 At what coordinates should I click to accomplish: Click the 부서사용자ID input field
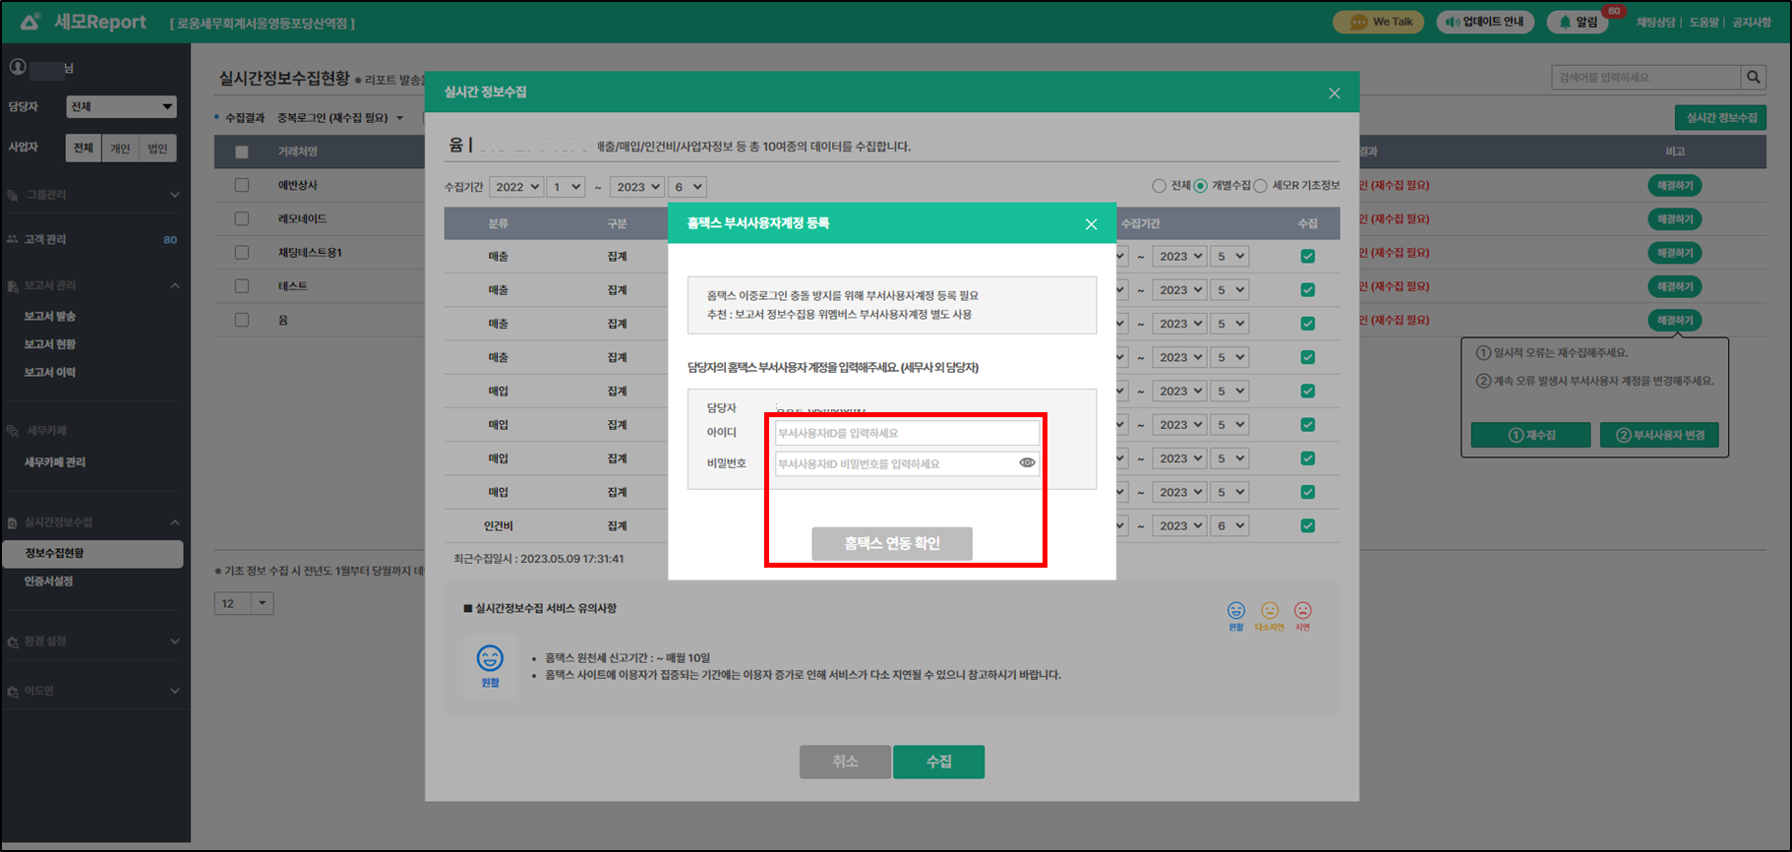[x=906, y=433]
